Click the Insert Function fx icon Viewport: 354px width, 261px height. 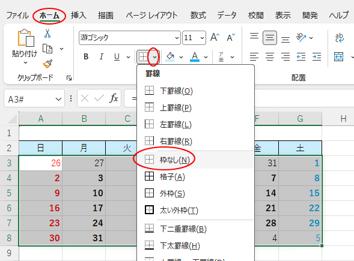[x=114, y=98]
